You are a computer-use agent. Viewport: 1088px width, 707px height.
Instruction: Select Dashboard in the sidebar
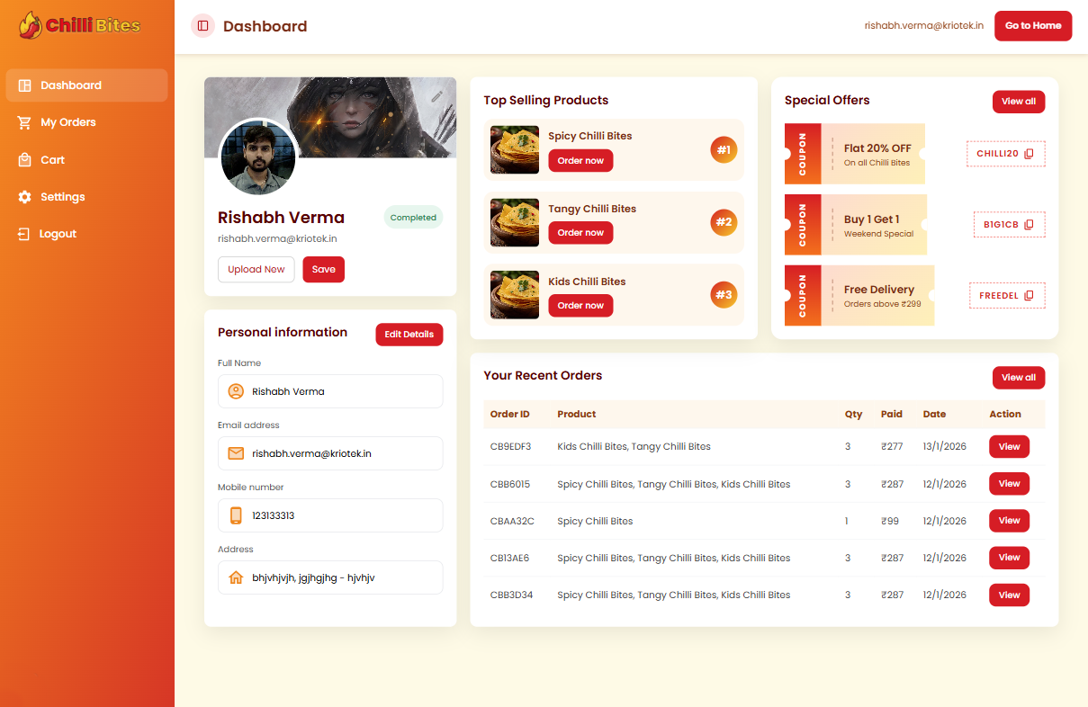click(70, 85)
